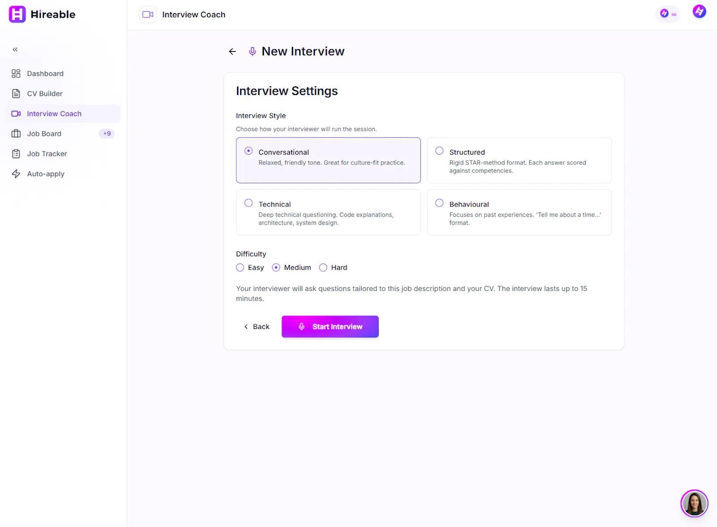This screenshot has height=527, width=717.
Task: Select the Behavioural interview style
Action: coord(519,212)
